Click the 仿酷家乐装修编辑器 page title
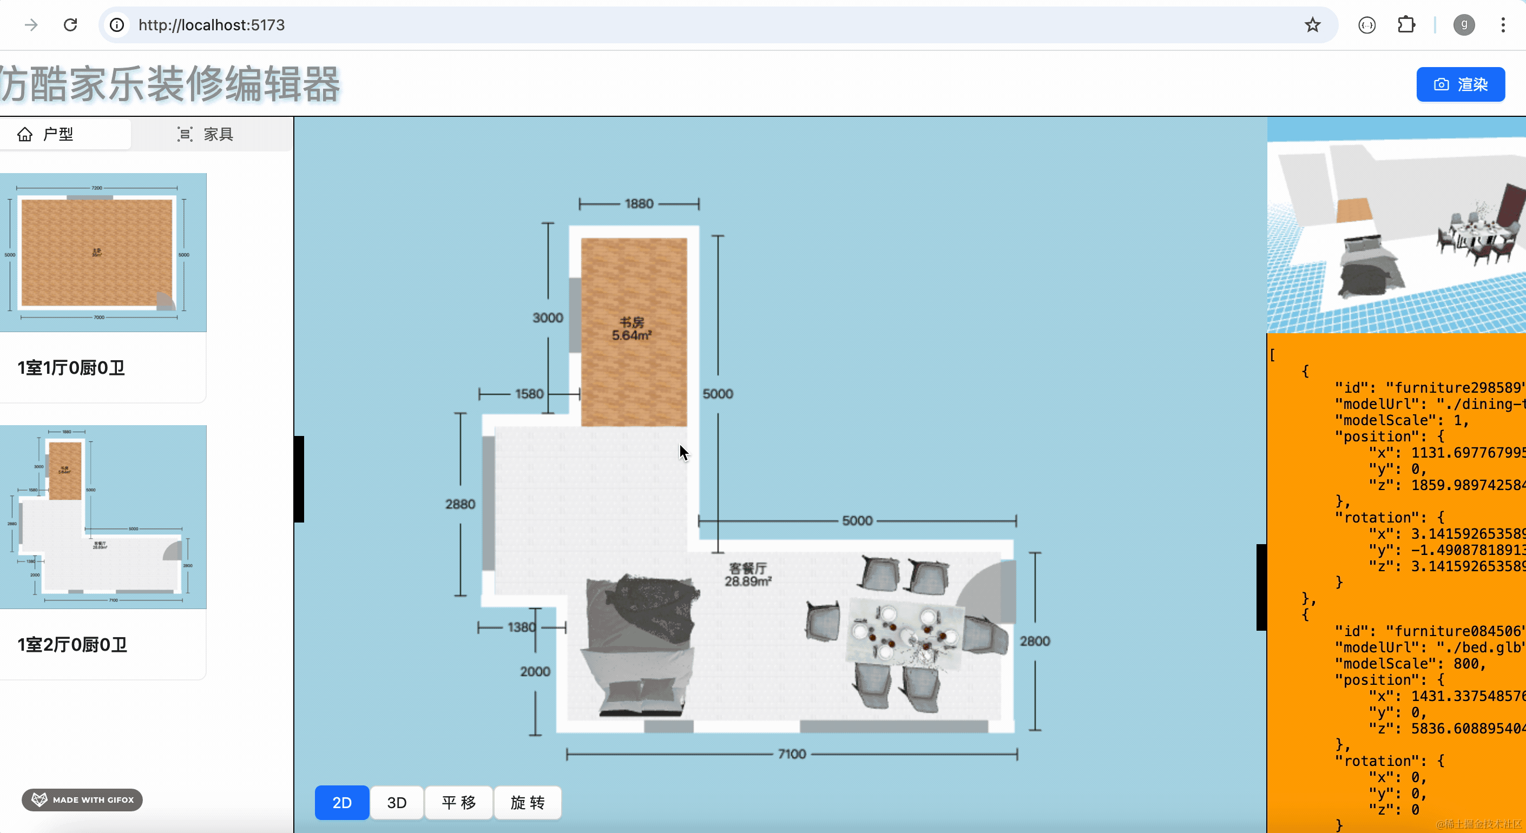Screen dimensions: 1526x833 tap(170, 84)
